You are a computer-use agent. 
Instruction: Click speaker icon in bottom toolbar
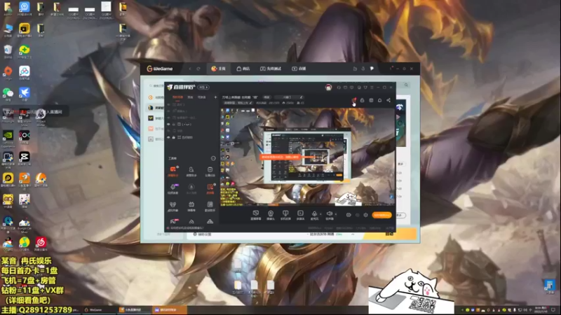(x=330, y=215)
